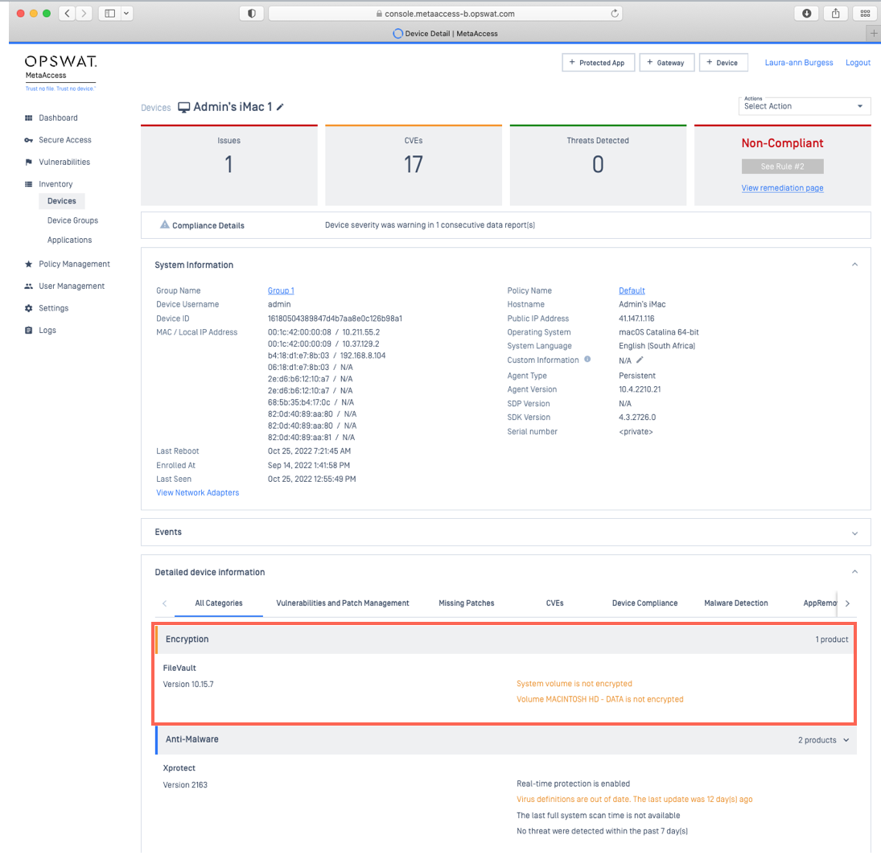Reload the page with the refresh icon
This screenshot has height=868, width=881.
pyautogui.click(x=615, y=14)
